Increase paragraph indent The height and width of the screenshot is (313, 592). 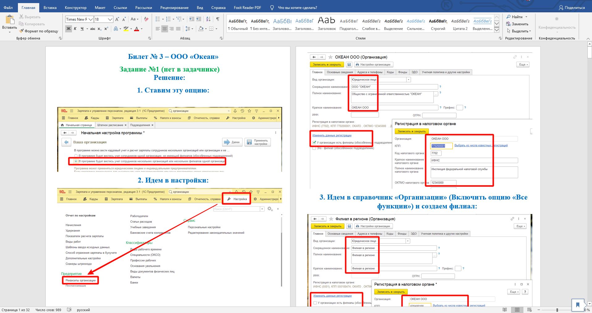click(x=199, y=19)
